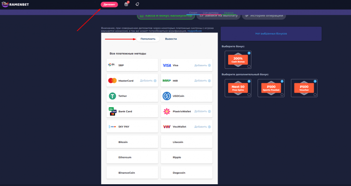The height and width of the screenshot is (186, 351).
Task: Choose the USDCoin payment icon
Action: [x=167, y=96]
